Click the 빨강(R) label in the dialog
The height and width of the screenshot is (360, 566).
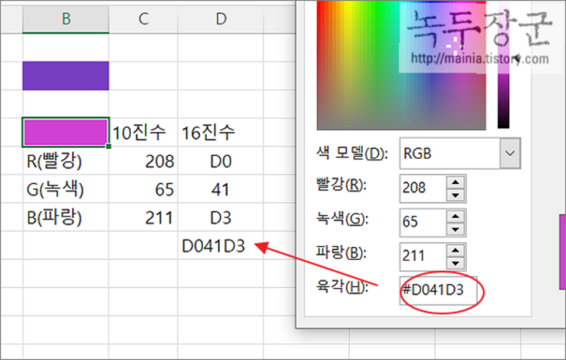coord(341,186)
